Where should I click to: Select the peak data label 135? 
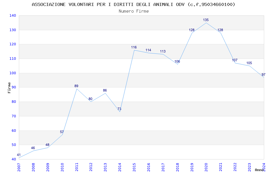pyautogui.click(x=206, y=20)
